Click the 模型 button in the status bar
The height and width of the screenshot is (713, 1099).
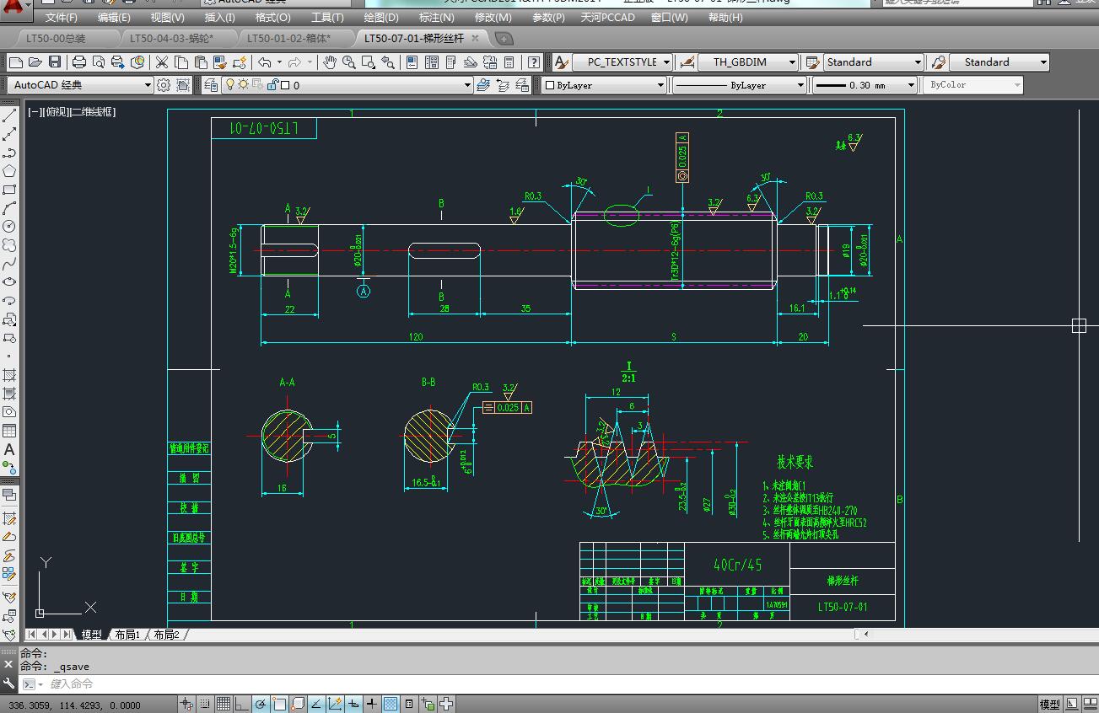[x=1049, y=704]
